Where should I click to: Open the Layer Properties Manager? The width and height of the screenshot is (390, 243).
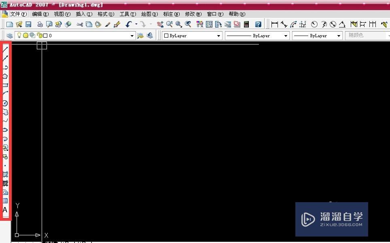coord(9,35)
